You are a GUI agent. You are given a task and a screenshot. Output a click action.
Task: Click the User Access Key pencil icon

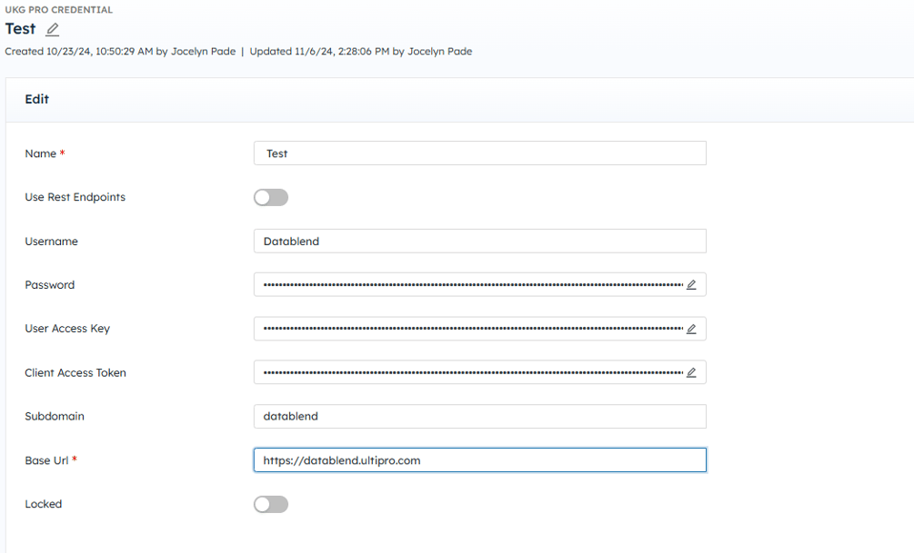click(691, 329)
